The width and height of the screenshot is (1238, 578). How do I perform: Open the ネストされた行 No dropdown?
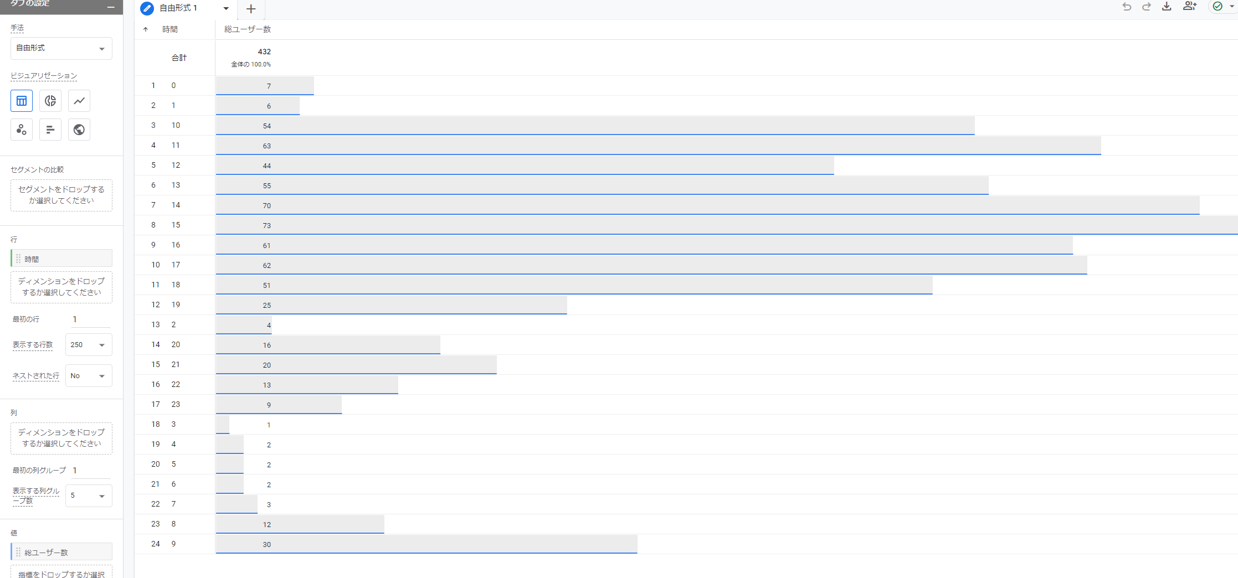coord(88,376)
